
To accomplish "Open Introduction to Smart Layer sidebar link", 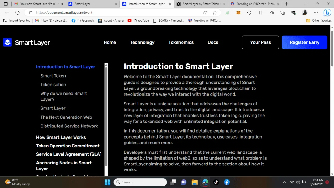I will coord(66,67).
